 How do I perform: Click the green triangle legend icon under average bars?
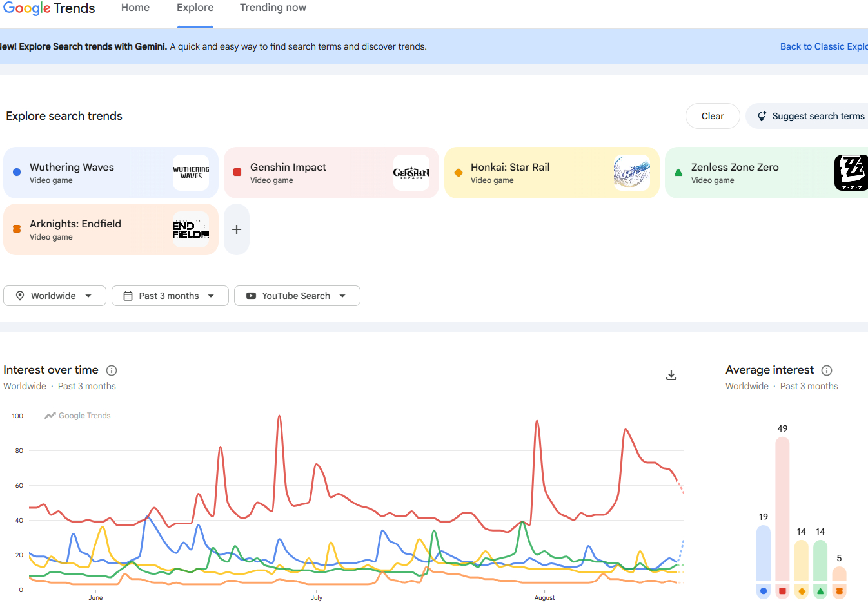tap(820, 591)
